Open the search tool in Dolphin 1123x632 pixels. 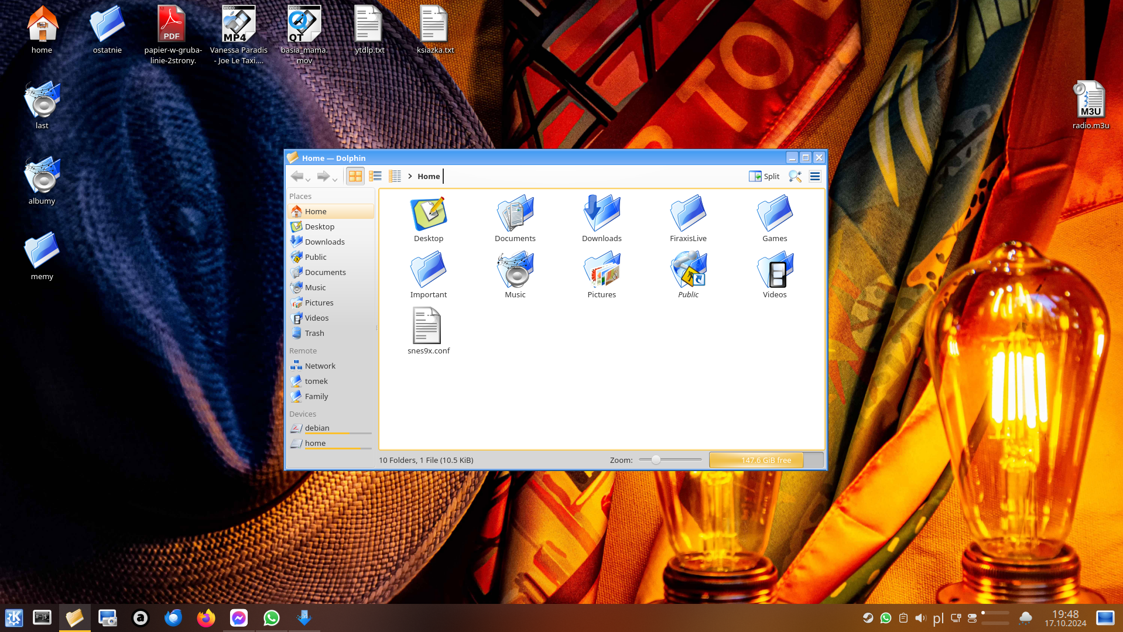click(795, 176)
